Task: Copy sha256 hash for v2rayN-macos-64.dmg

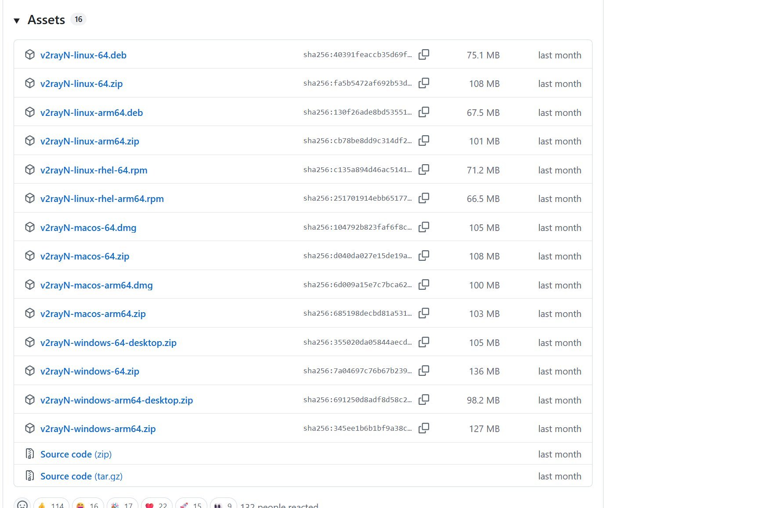Action: [424, 227]
